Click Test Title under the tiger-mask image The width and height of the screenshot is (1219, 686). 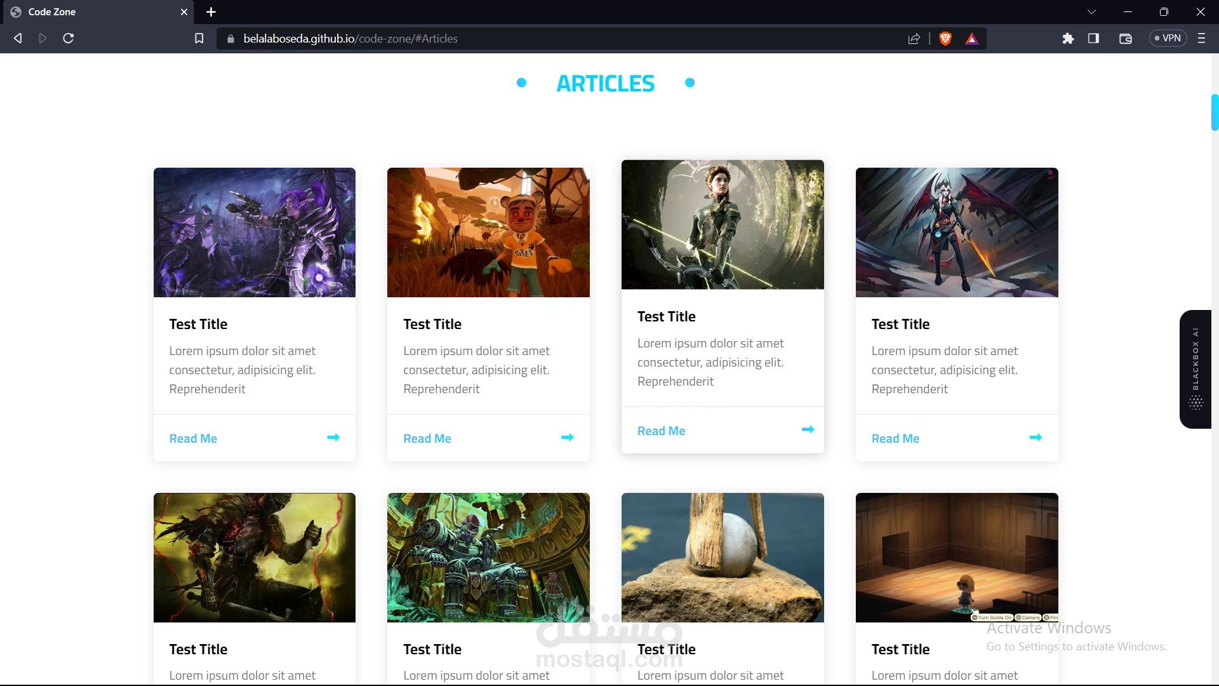click(432, 325)
